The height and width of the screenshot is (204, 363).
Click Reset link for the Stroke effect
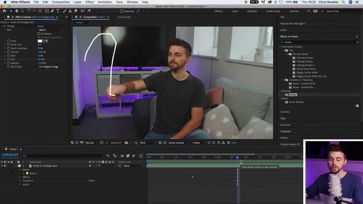coord(40,26)
